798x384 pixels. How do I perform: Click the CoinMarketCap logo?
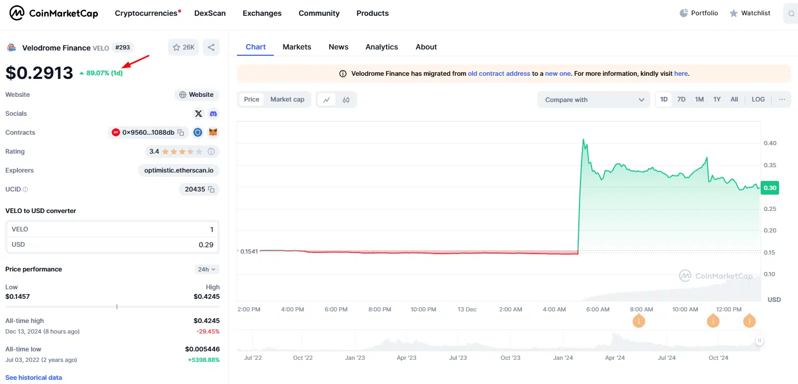pyautogui.click(x=54, y=13)
